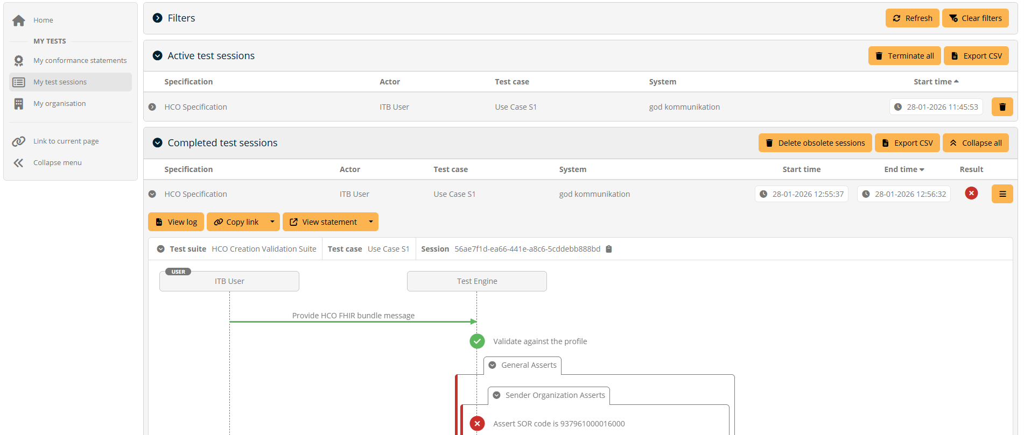Image resolution: width=1024 pixels, height=435 pixels.
Task: Collapse the completed HCO Specification row
Action: click(x=152, y=194)
